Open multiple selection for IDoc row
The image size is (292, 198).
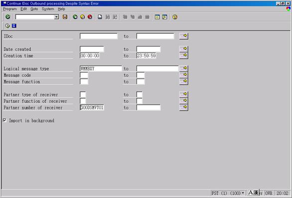(184, 36)
